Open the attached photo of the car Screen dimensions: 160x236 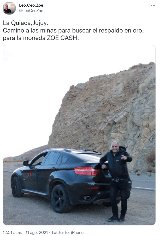tap(79, 135)
